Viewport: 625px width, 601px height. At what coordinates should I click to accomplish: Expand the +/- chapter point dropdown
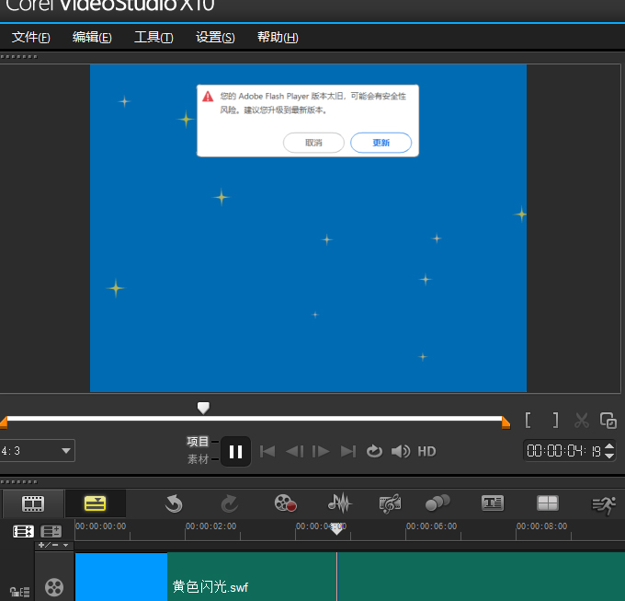pyautogui.click(x=54, y=545)
